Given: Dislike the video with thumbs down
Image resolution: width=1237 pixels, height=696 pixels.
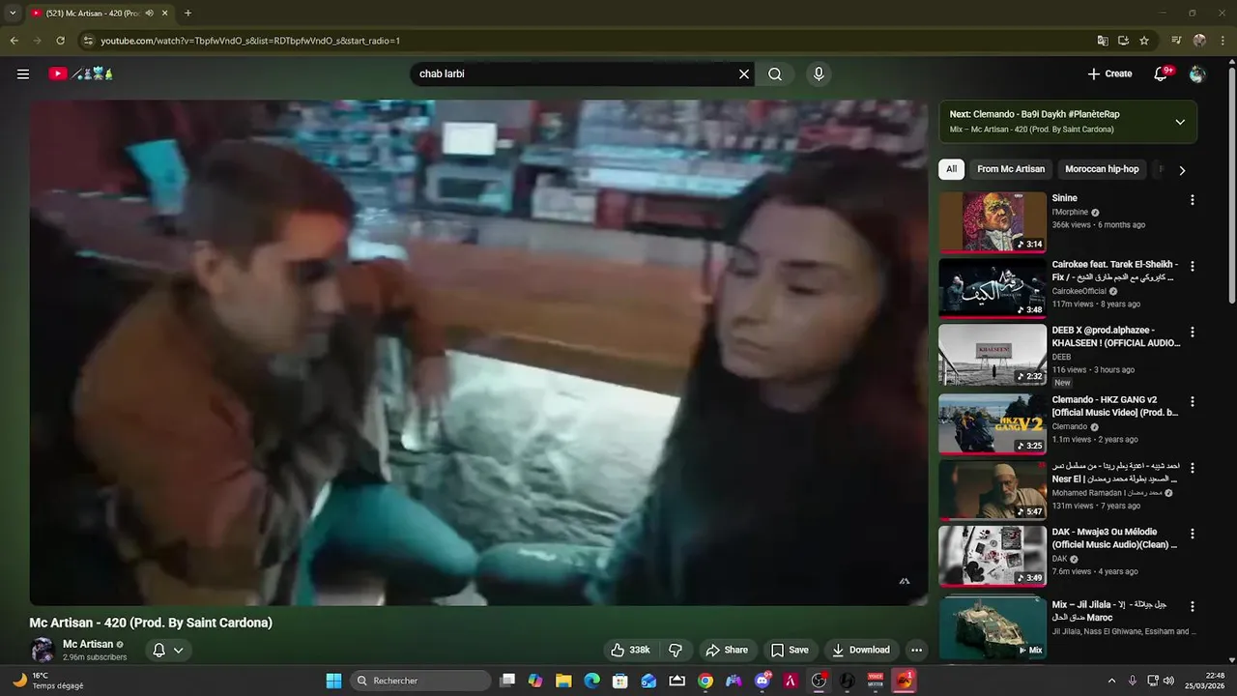Looking at the screenshot, I should tap(676, 650).
